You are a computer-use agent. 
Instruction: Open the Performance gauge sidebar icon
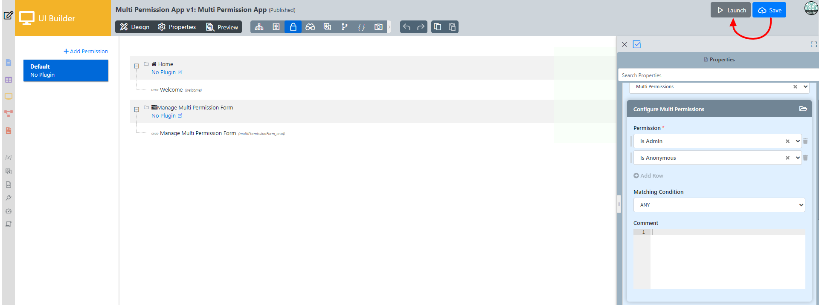[x=9, y=211]
